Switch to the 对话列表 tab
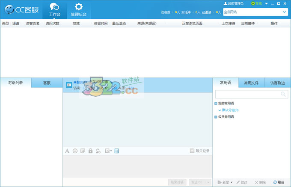Screen dimensions: 291x187 point(15,83)
